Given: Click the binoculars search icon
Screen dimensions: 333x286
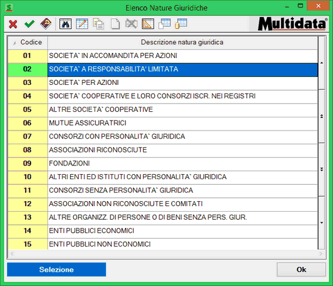Looking at the screenshot, I should 66,24.
